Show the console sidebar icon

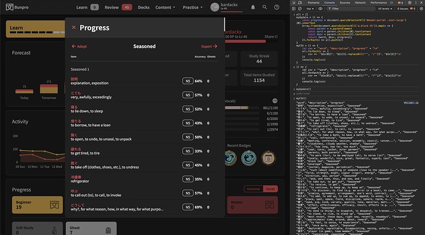[294, 9]
